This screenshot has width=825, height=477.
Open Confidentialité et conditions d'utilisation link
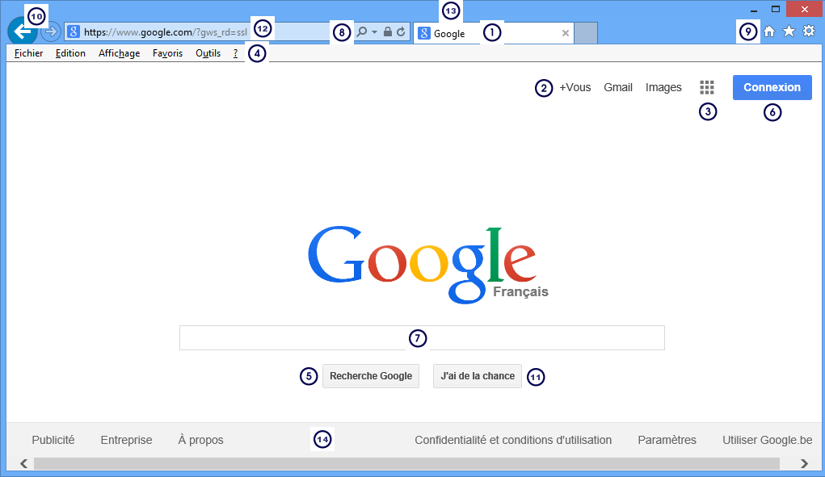pos(513,440)
